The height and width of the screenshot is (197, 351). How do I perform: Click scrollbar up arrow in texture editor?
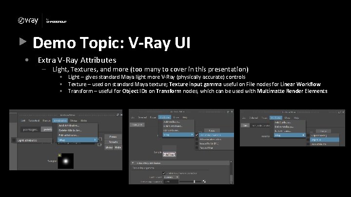[231, 161]
